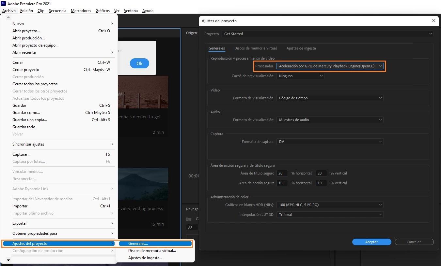Select the Generales tab in the dialog
Viewport: 441px width, 266px height.
[216, 48]
